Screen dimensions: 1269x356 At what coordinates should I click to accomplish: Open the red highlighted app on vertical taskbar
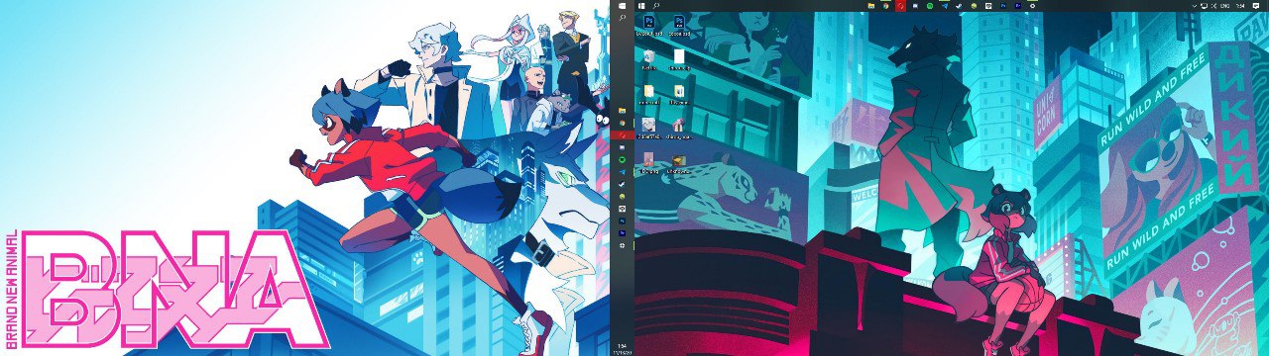pyautogui.click(x=622, y=134)
